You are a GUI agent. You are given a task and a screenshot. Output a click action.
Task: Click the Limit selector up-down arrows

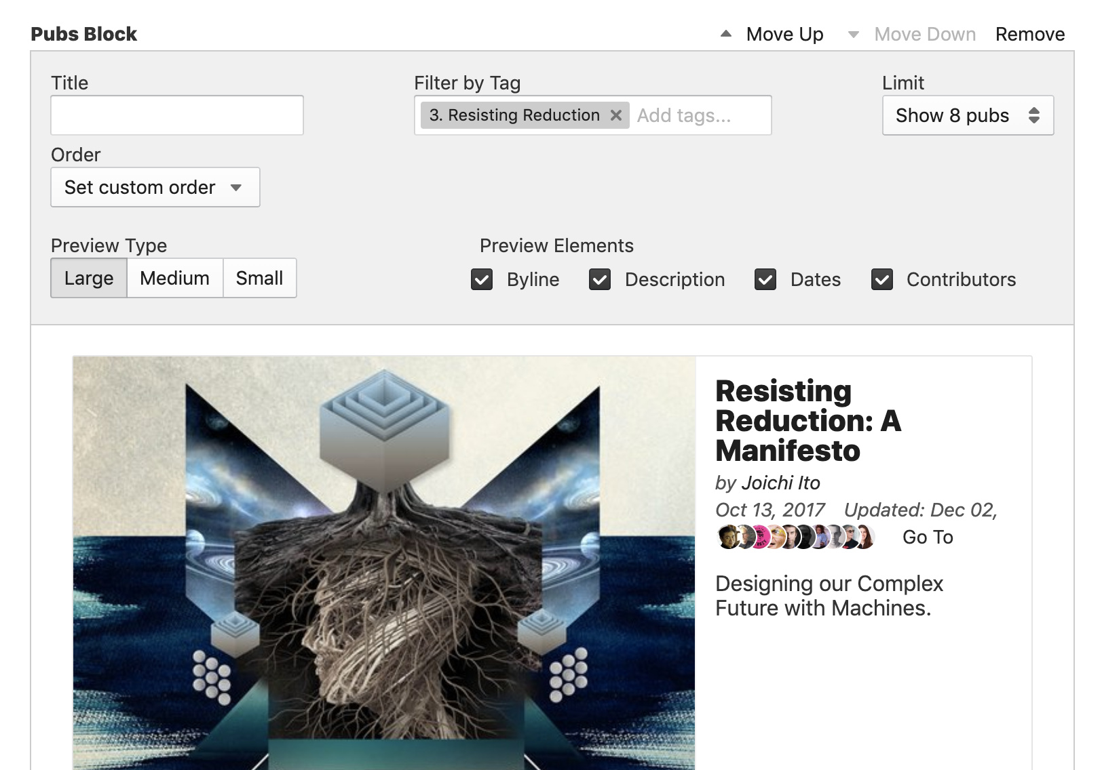(1033, 115)
